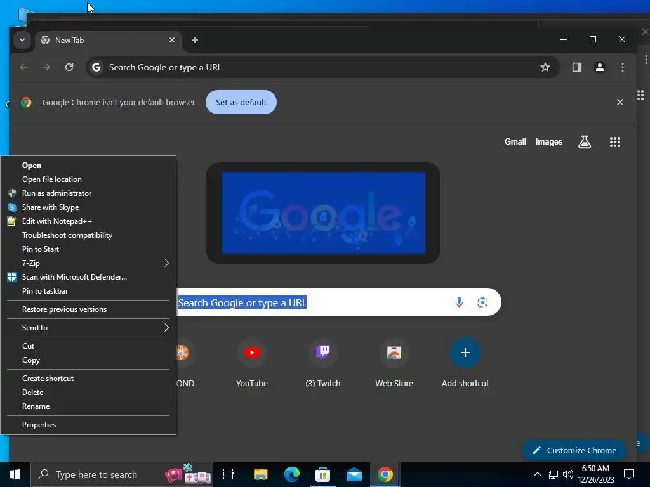Select Scan with Microsoft Defender
Viewport: 650px width, 487px height.
click(88, 277)
